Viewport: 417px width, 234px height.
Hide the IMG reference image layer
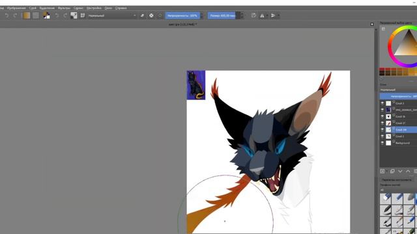tap(382, 110)
